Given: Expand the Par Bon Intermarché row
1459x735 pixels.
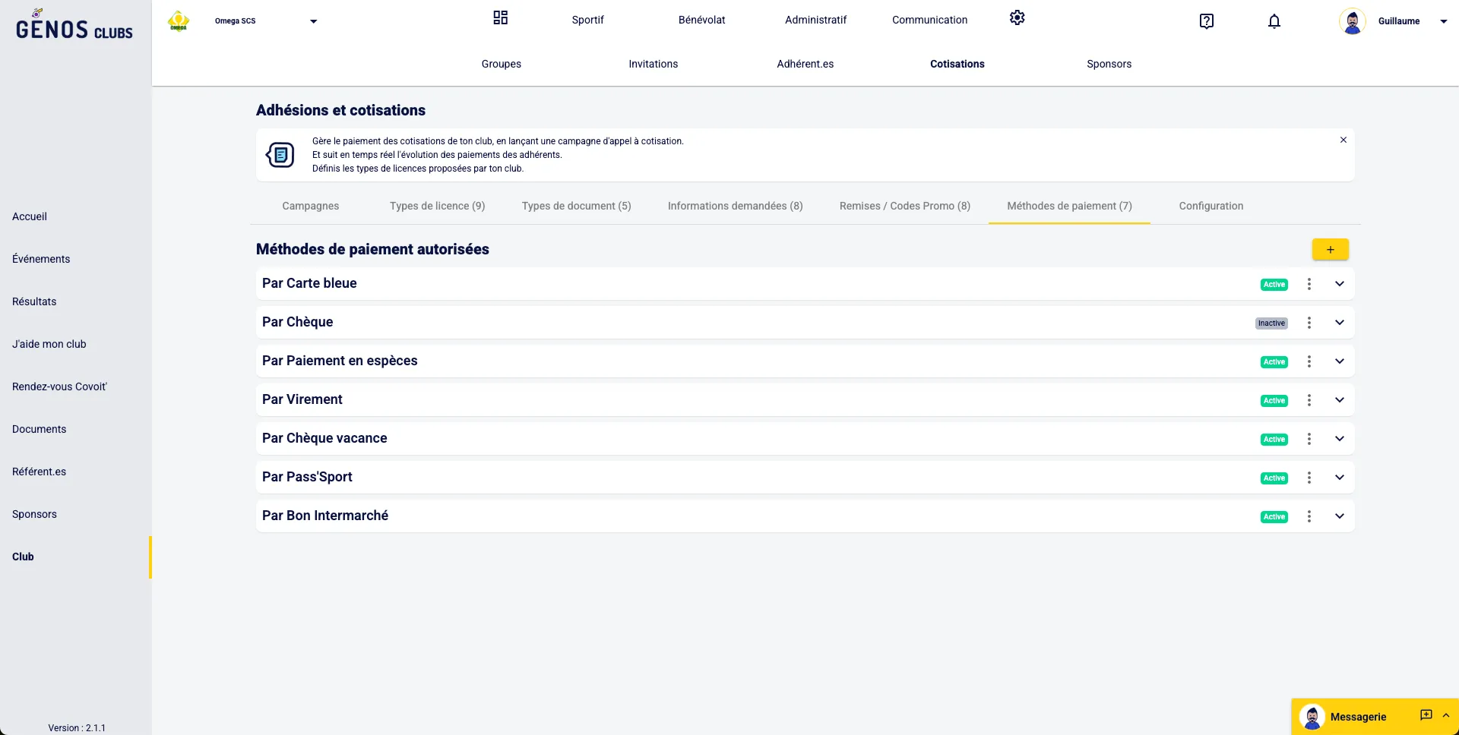Looking at the screenshot, I should click(1339, 516).
